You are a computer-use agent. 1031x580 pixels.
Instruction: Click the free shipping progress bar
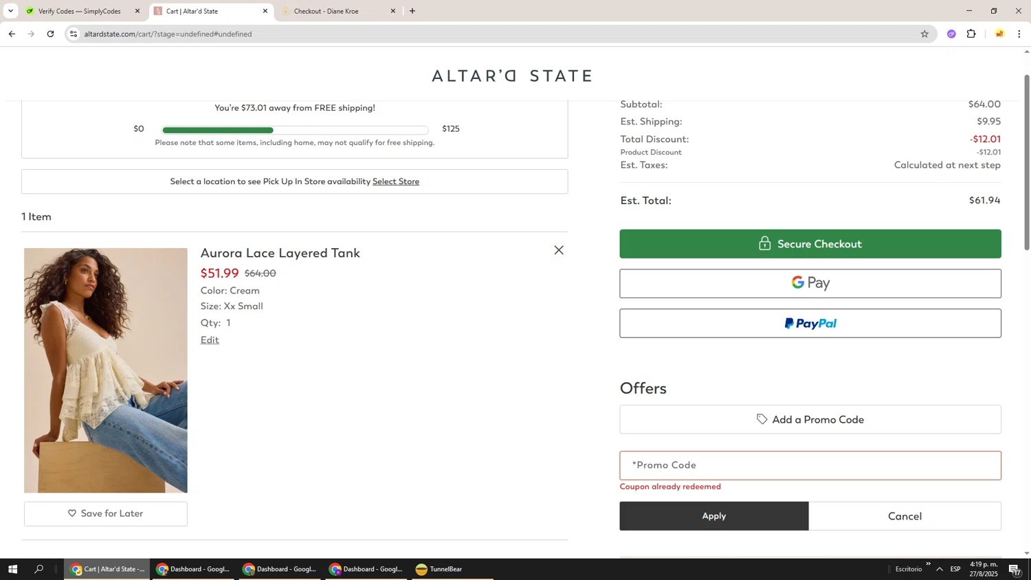click(295, 130)
